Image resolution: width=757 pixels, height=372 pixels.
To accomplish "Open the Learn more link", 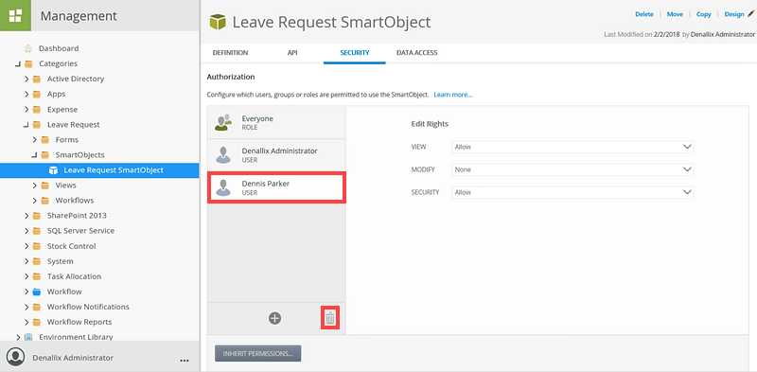I will pyautogui.click(x=453, y=95).
